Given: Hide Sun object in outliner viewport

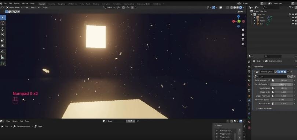Looking at the screenshot, I should click(x=293, y=24).
